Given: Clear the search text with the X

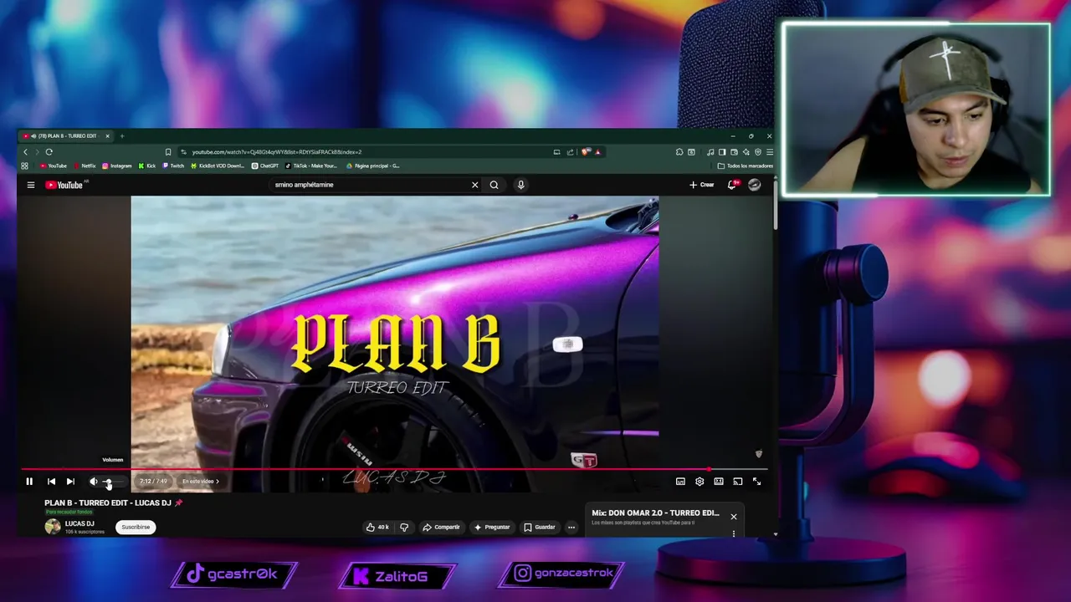Looking at the screenshot, I should 475,185.
